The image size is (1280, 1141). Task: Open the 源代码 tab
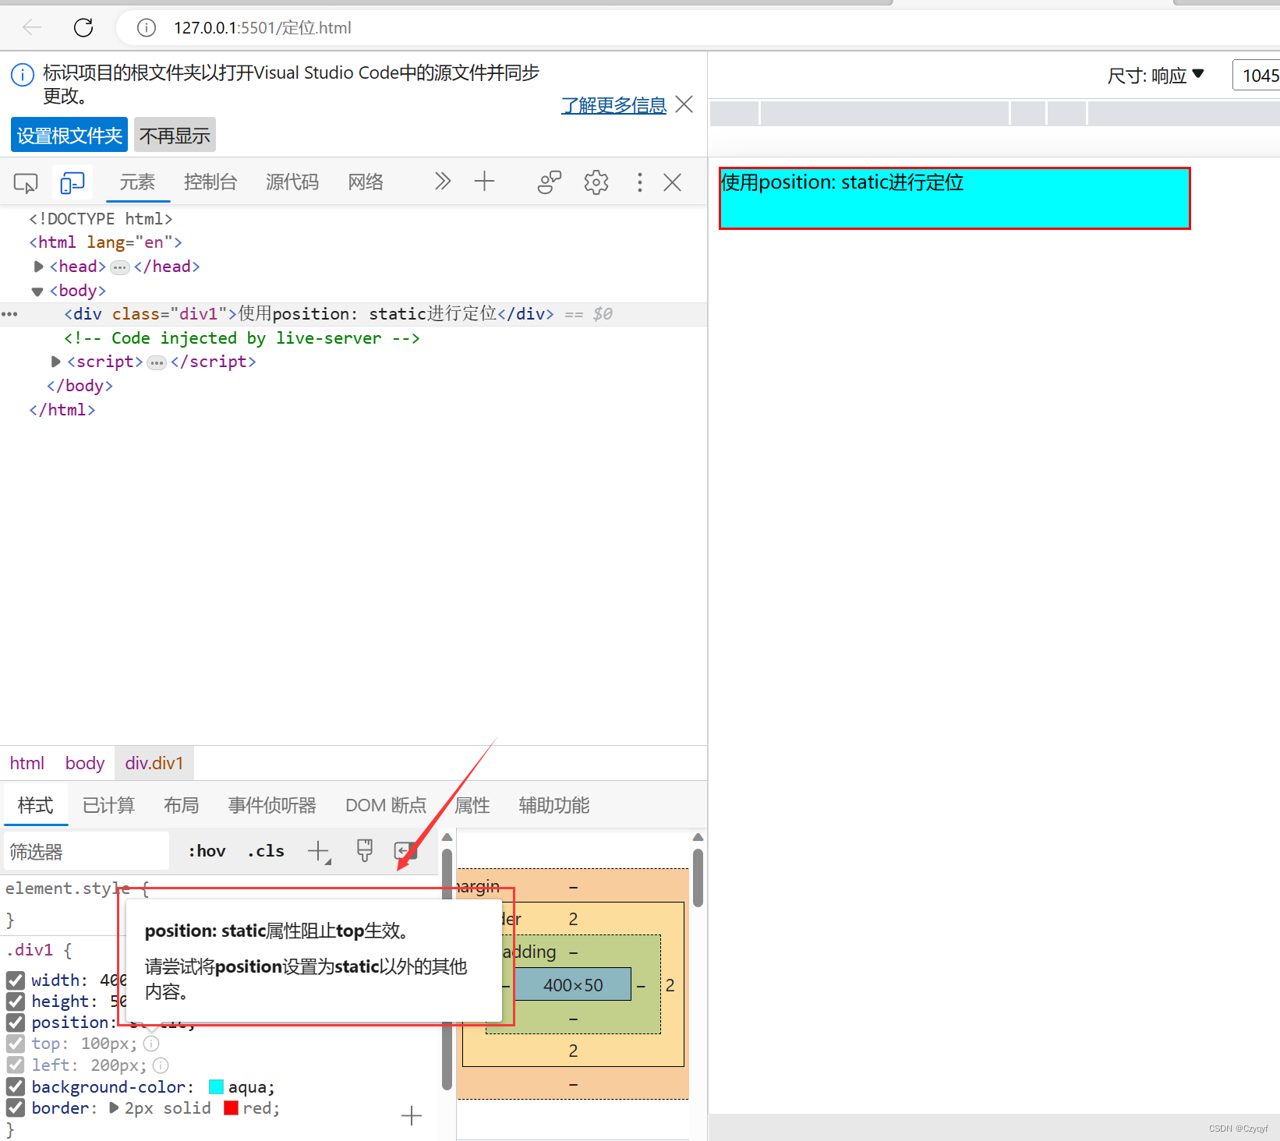pos(292,182)
